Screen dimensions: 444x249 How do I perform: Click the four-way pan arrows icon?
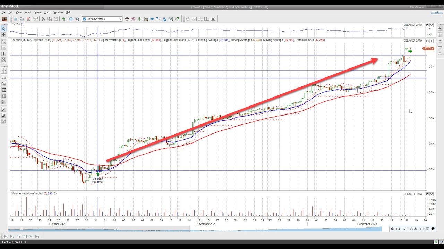(x=408, y=229)
